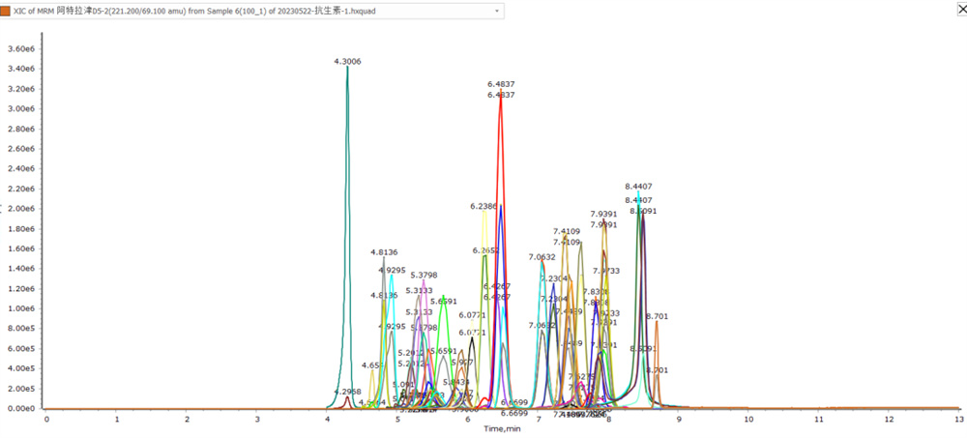
Task: Select the upper 8.701 peak label
Action: pos(656,316)
